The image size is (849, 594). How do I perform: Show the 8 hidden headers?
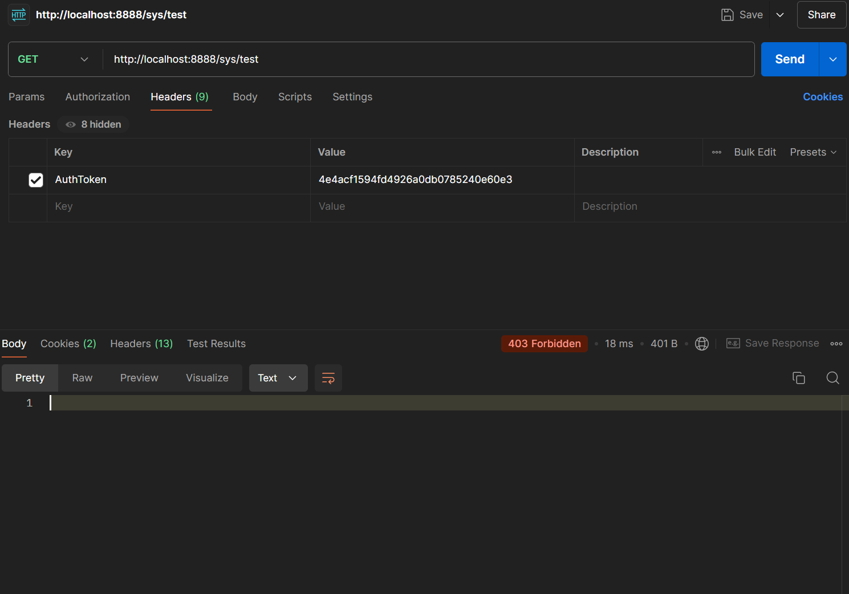(94, 124)
